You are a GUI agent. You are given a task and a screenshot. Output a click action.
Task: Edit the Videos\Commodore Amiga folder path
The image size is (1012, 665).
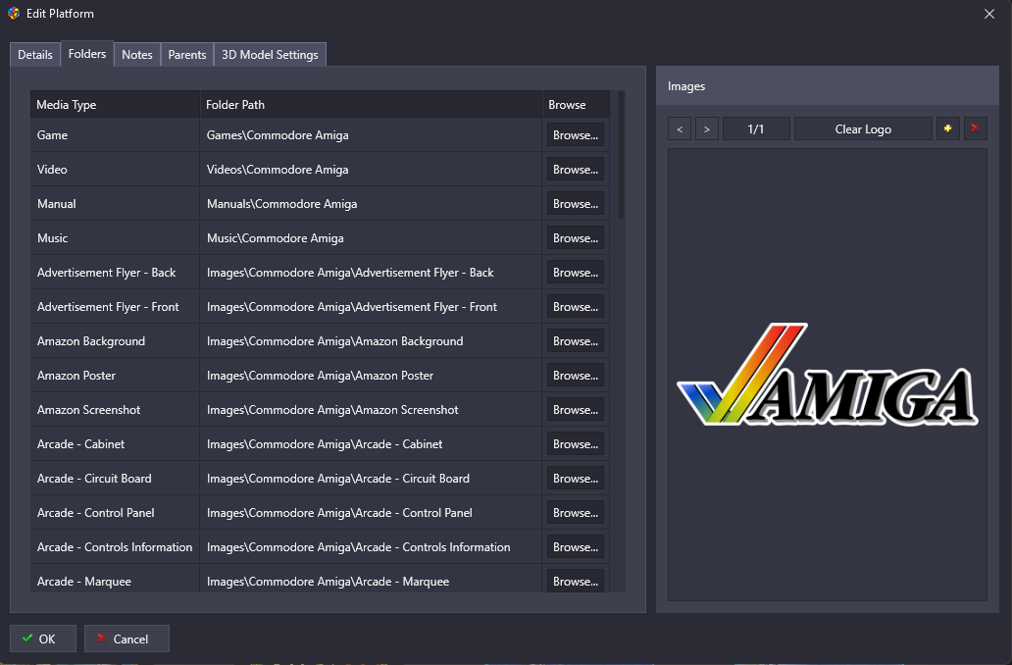point(371,169)
